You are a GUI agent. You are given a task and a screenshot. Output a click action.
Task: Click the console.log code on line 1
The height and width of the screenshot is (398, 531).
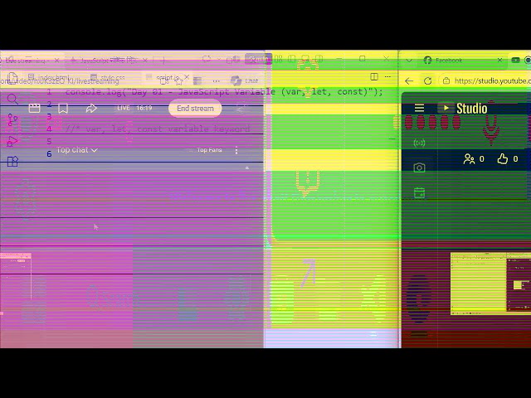[223, 91]
